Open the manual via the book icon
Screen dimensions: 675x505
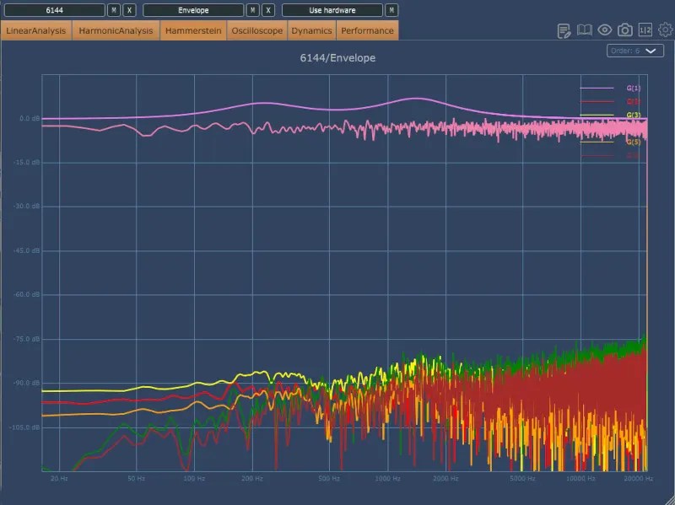[583, 29]
